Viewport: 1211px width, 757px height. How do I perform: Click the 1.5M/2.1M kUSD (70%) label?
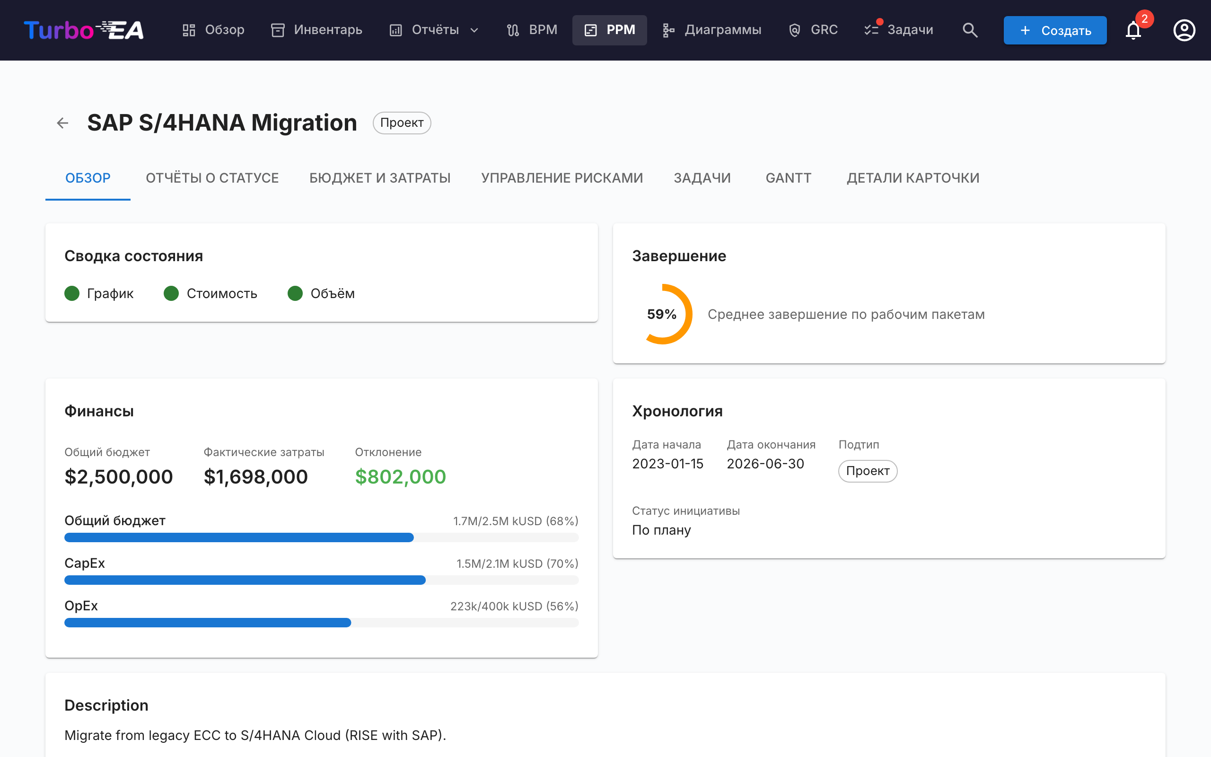coord(517,564)
